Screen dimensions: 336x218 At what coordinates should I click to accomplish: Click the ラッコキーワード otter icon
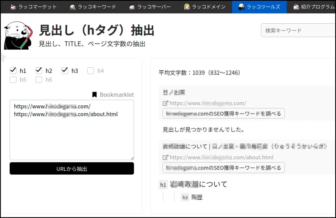[x=73, y=6]
